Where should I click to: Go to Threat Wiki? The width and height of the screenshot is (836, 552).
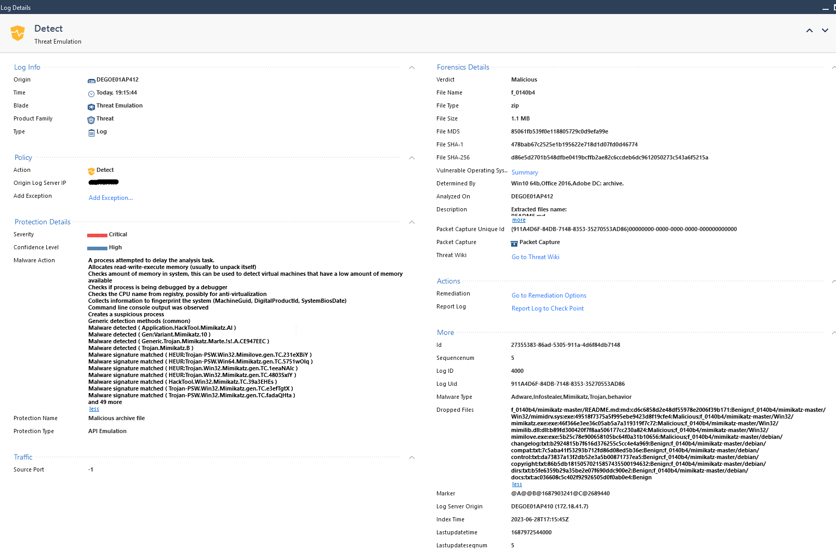pos(535,257)
